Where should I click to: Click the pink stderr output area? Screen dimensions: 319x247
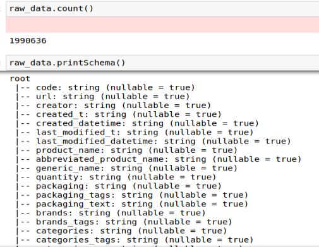pyautogui.click(x=162, y=25)
